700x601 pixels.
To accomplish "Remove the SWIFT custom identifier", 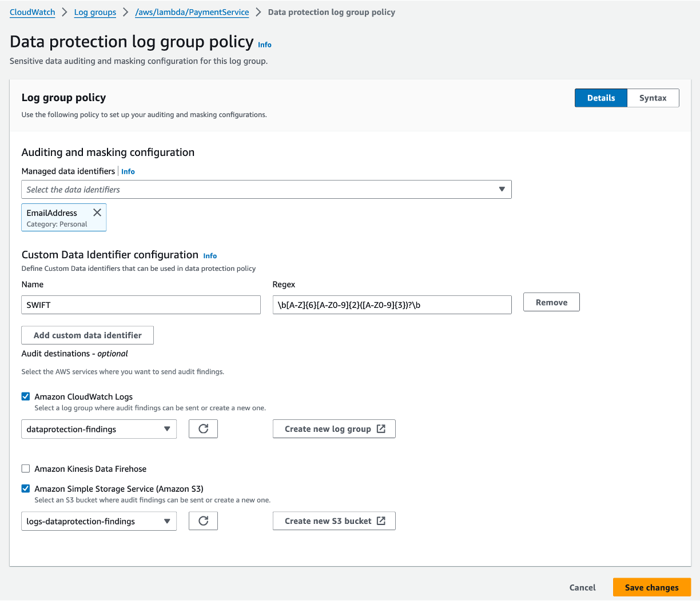I will pos(551,302).
